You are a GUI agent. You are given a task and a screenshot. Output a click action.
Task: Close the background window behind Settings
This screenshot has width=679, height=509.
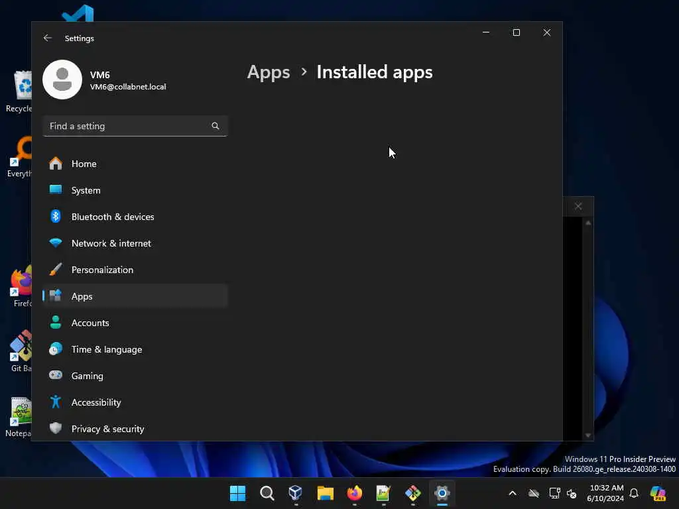578,206
